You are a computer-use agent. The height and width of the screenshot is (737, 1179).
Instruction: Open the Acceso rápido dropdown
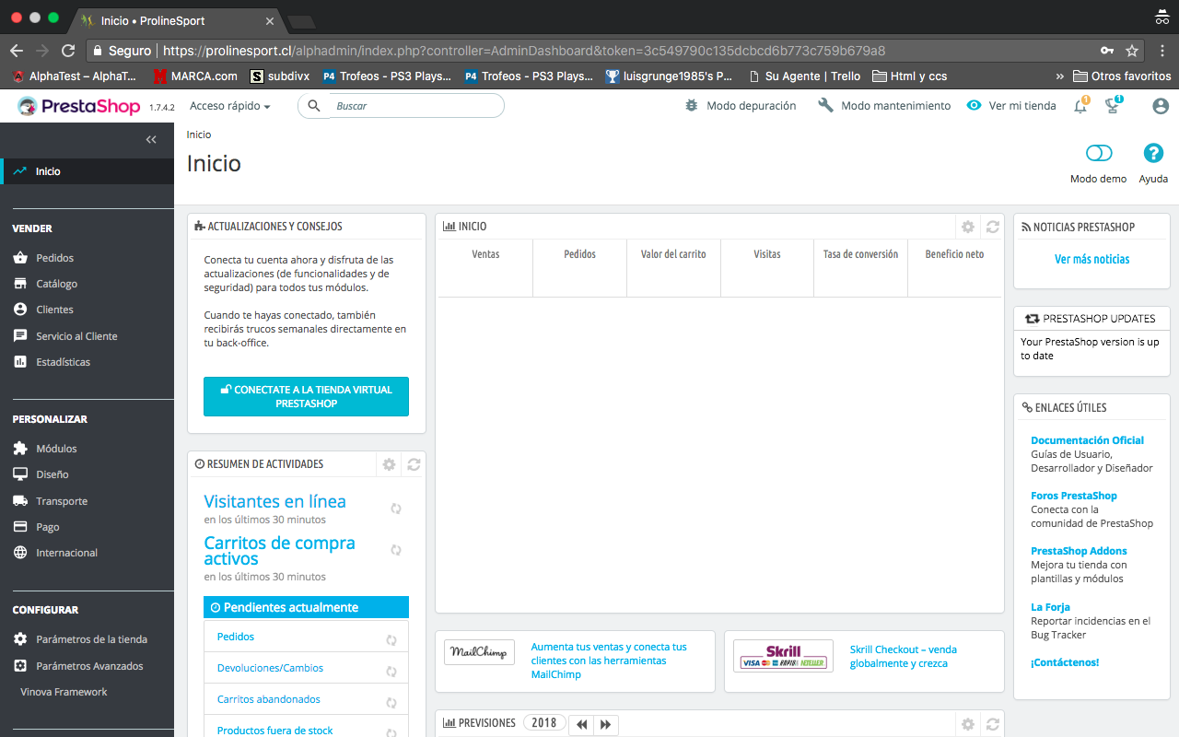[230, 106]
